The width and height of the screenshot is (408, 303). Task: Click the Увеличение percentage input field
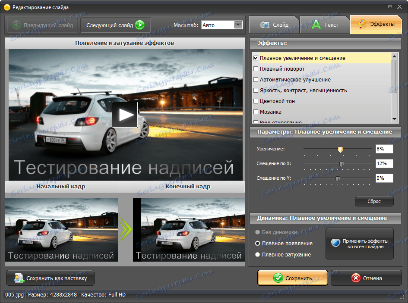point(384,149)
